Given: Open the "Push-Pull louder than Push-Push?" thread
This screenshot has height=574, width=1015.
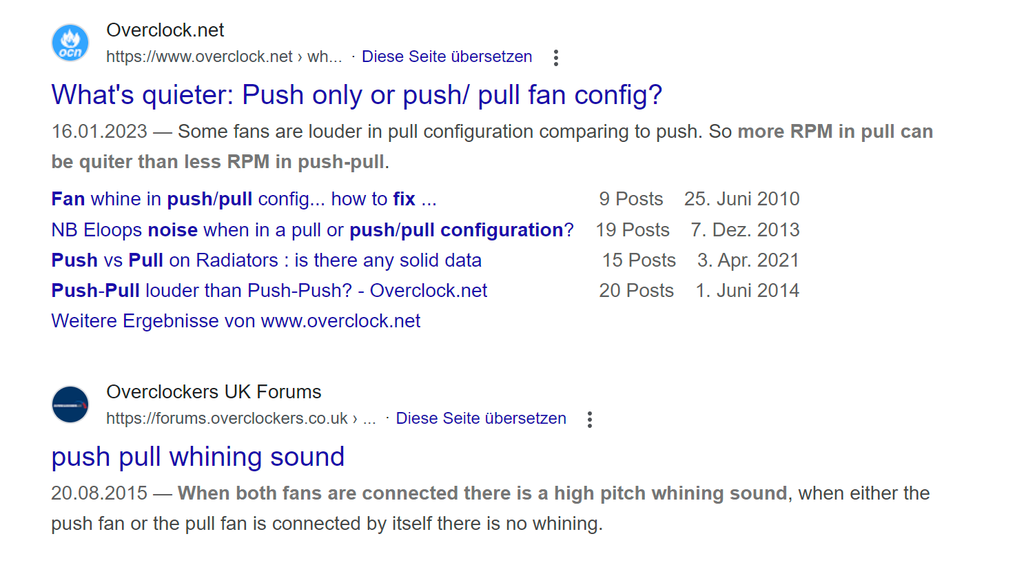Looking at the screenshot, I should click(x=269, y=291).
